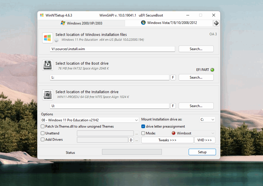Toggle the Unattend checkbox
Viewport: 263px width, 186px height.
tap(43, 133)
